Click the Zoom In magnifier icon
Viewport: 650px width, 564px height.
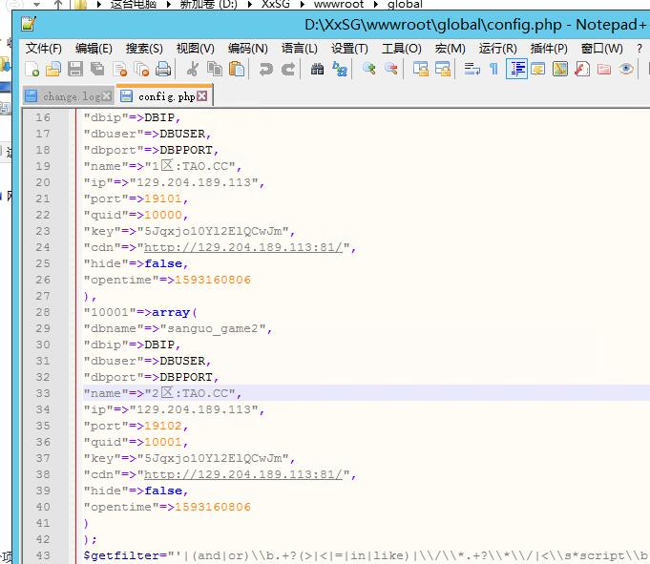369,69
